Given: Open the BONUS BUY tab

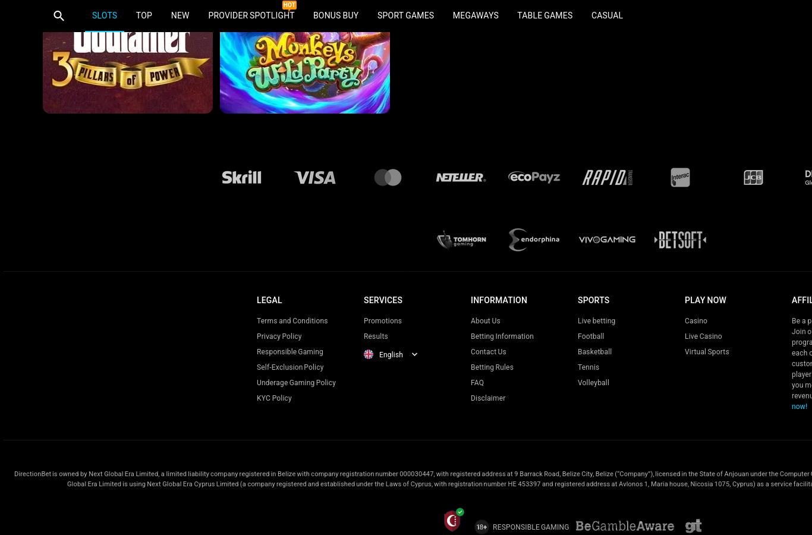Looking at the screenshot, I should click(336, 15).
